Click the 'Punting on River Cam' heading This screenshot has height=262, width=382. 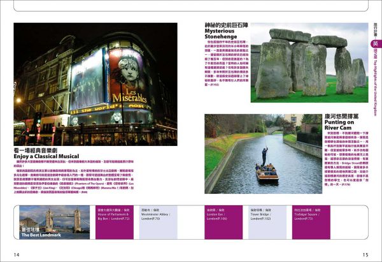[339, 125]
